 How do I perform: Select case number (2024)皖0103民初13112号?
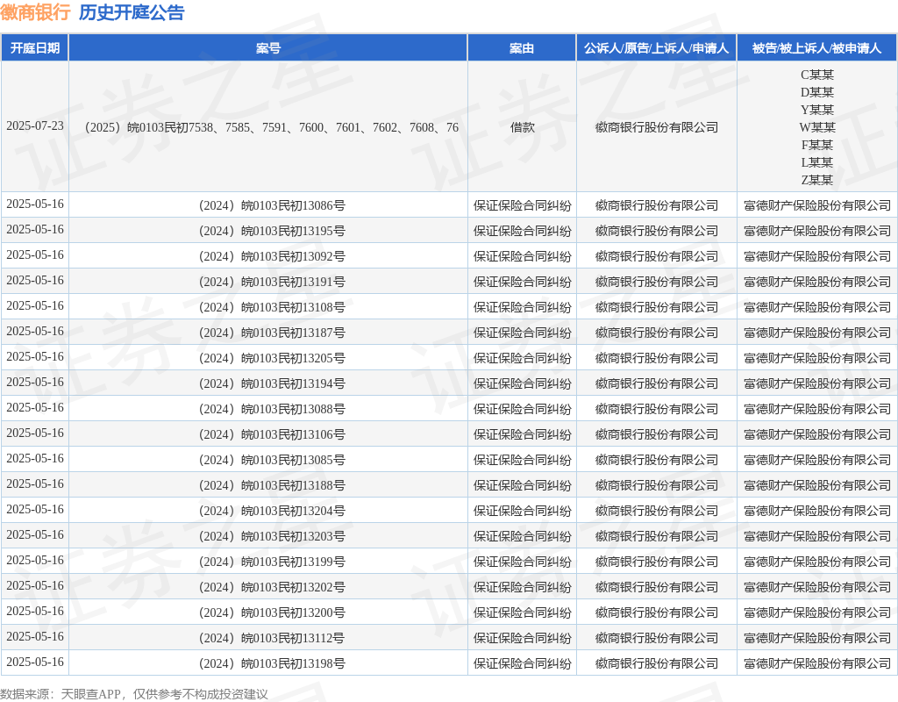point(272,639)
